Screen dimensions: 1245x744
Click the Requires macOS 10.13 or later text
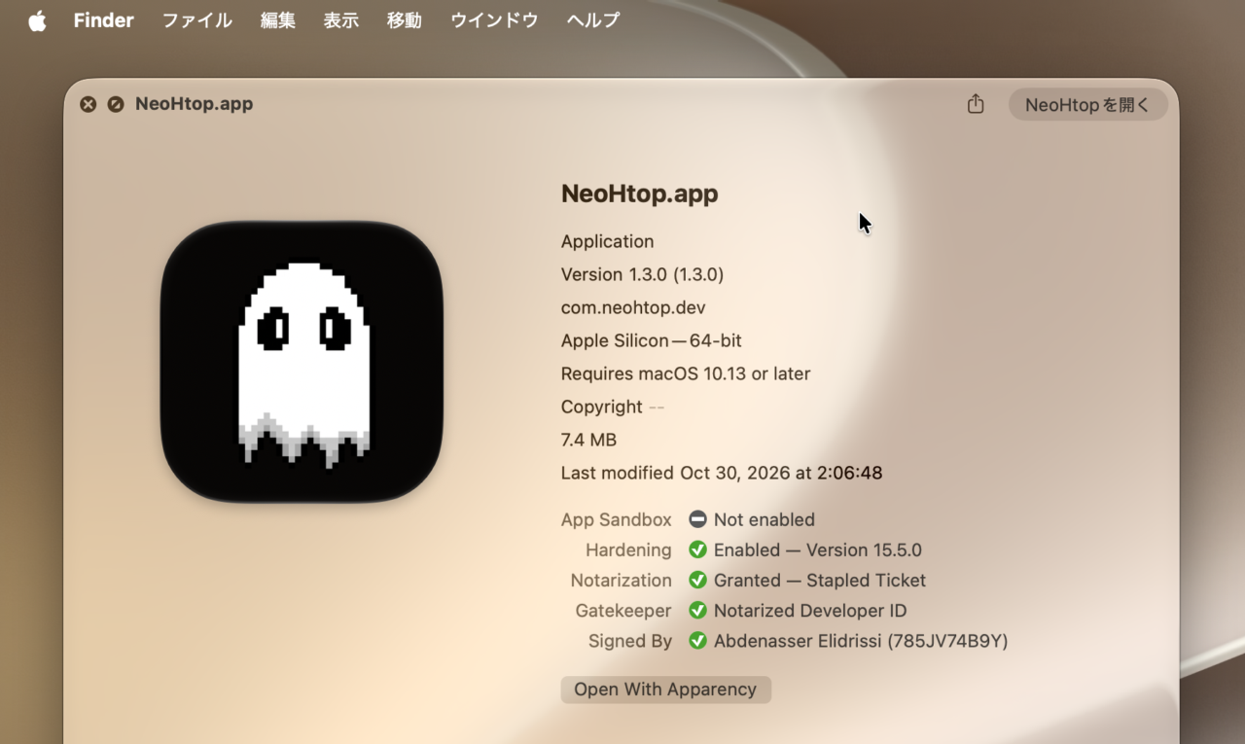click(x=686, y=373)
